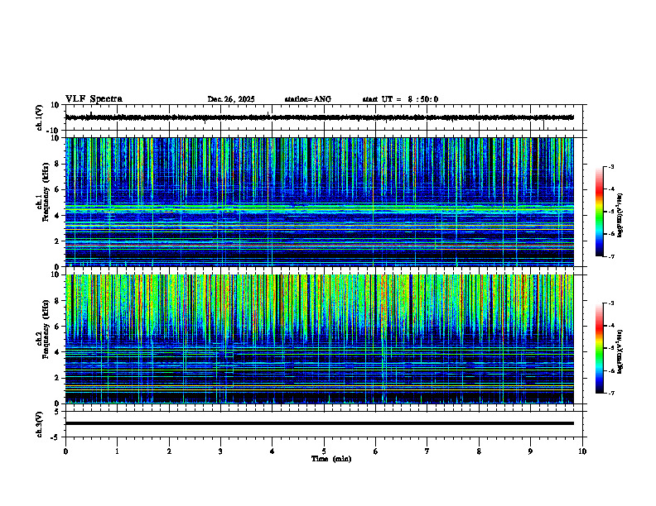Click the "8" kHz tick on ch.2 spectrogram axis

tap(57, 301)
